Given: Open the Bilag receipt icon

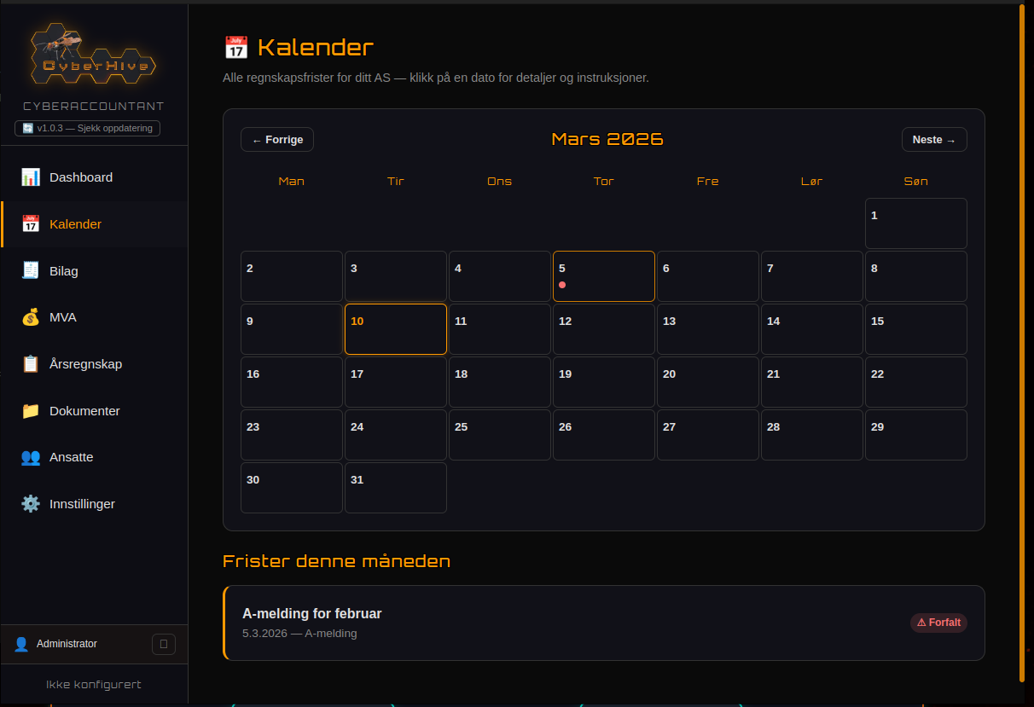Looking at the screenshot, I should [x=31, y=270].
